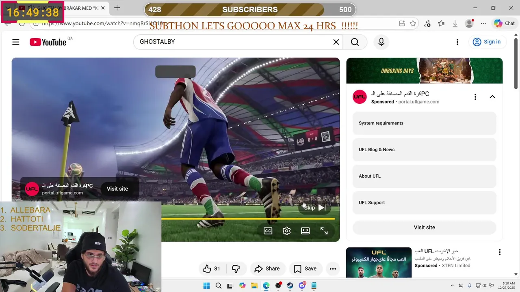Seek on the yellow ad progress bar
Screen dimensions: 520x292
click(248, 219)
